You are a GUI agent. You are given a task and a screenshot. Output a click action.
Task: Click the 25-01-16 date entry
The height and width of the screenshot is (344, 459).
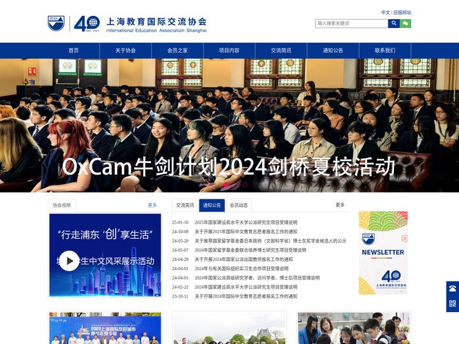(180, 222)
